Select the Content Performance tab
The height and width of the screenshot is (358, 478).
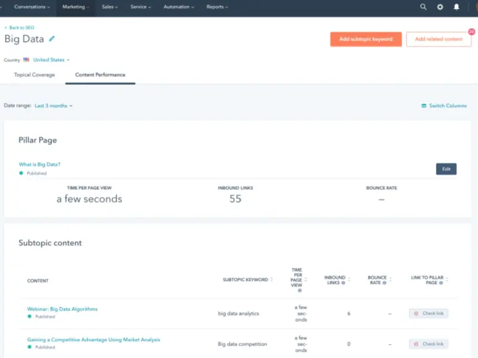[x=100, y=75]
